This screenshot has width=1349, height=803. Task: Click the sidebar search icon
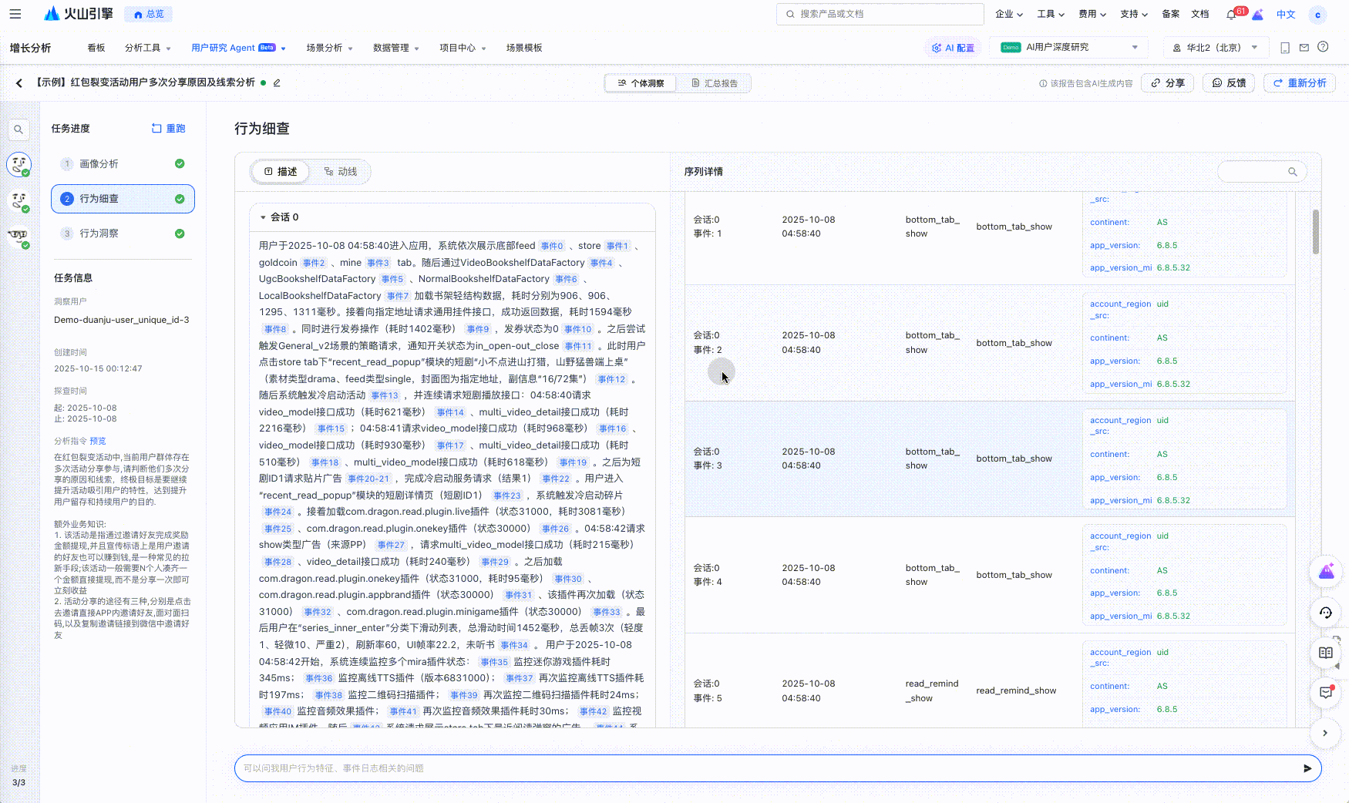tap(19, 129)
